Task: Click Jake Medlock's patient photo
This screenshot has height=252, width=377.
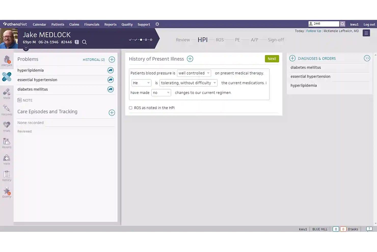Action: tap(9, 38)
